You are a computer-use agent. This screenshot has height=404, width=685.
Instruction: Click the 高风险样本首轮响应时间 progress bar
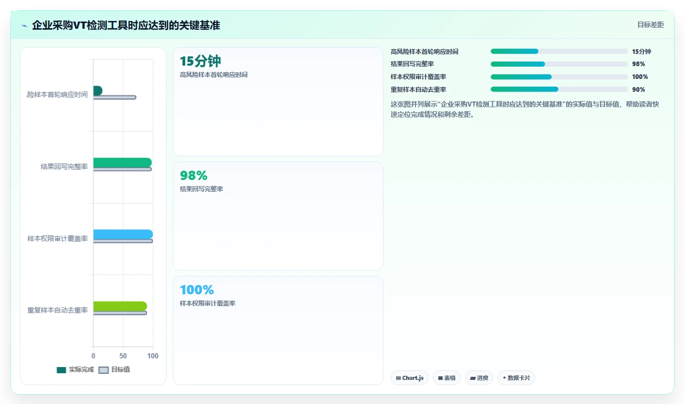559,51
